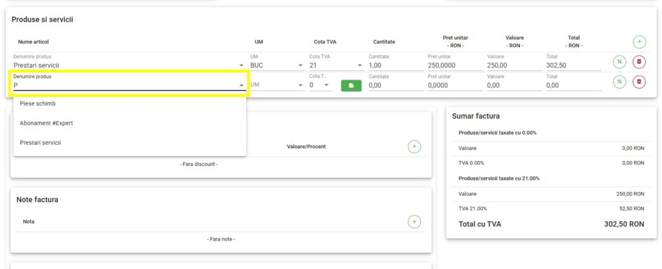Click the Cantitate field showing 1,00
Viewport: 662px width, 269px height.
coord(394,65)
